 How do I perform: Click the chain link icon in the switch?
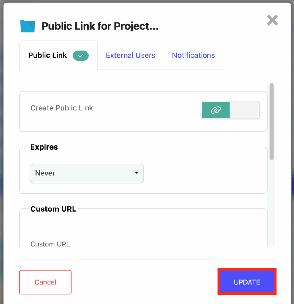click(216, 110)
